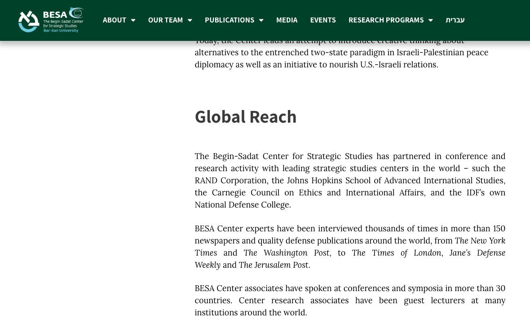Click the text 'BESA Center experts'
Image resolution: width=530 pixels, height=323 pixels.
234,228
